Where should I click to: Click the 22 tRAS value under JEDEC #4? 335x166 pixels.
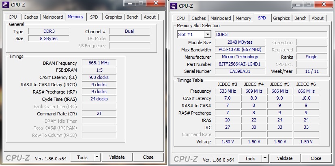point(254,120)
